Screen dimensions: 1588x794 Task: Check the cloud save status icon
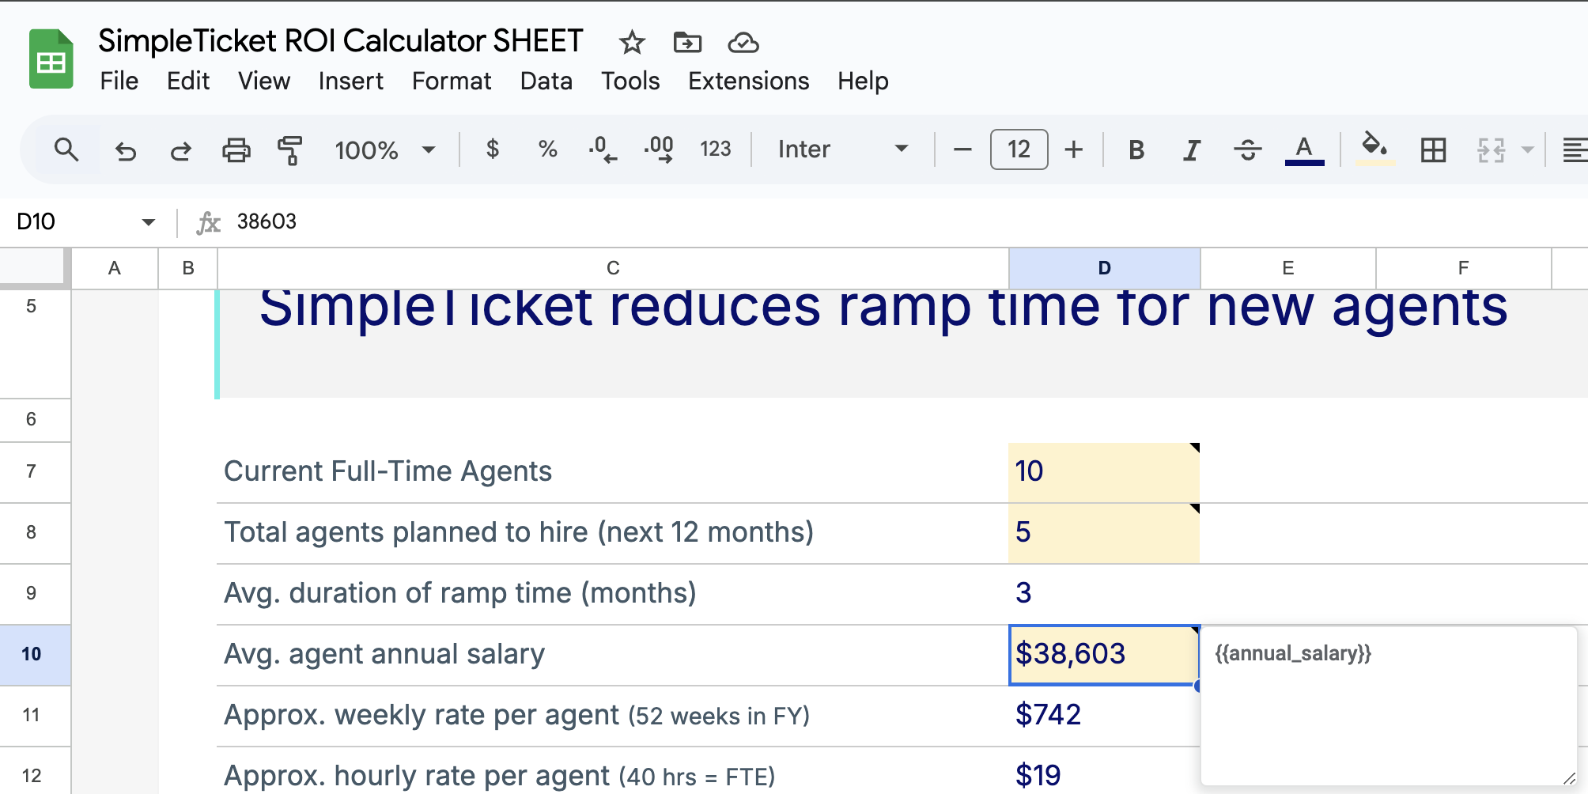(x=743, y=42)
